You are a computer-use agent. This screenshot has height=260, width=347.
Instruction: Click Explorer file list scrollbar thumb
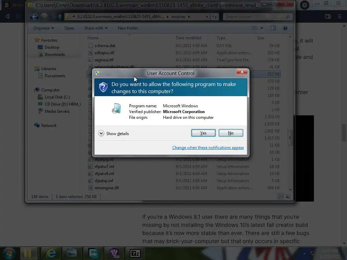(x=290, y=138)
